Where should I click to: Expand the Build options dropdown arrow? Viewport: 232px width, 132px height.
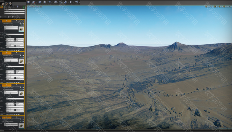pyautogui.click(x=68, y=2)
